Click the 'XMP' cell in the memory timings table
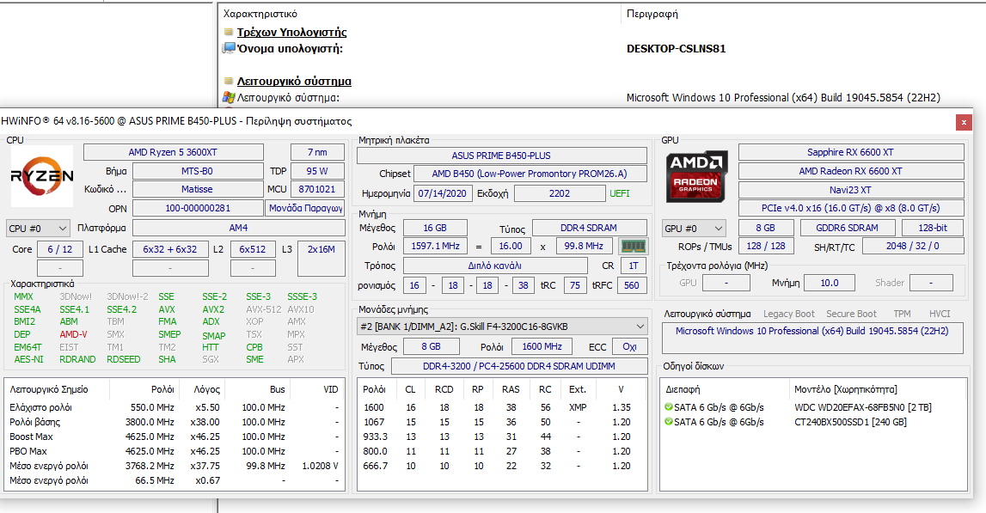986x513 pixels. pos(578,407)
